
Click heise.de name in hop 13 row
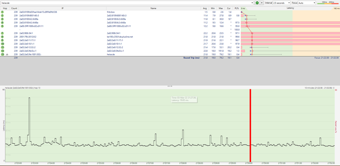point(111,54)
